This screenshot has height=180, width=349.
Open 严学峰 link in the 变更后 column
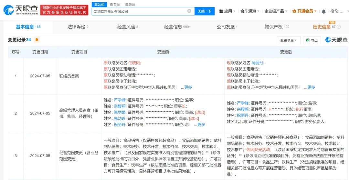(x=243, y=103)
